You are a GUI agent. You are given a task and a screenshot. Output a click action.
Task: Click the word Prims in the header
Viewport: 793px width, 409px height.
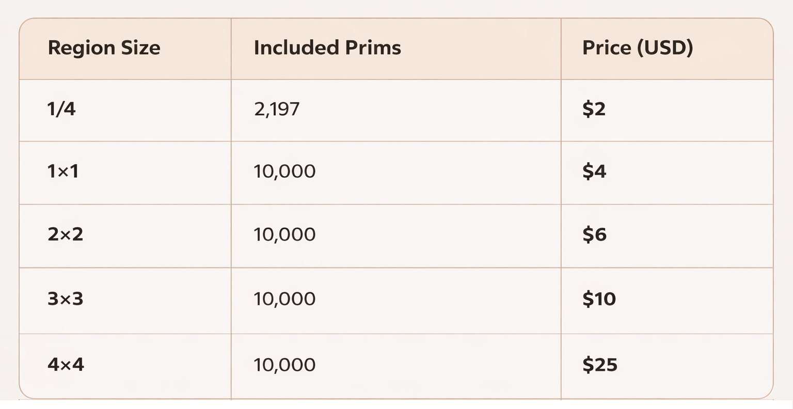[373, 48]
